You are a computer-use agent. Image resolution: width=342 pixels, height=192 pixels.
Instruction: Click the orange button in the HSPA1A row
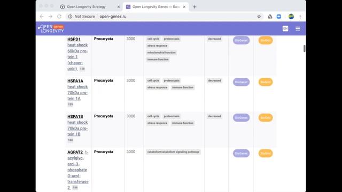(266, 82)
